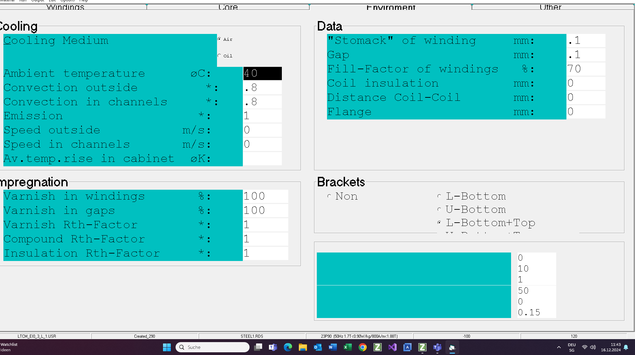The image size is (635, 355).
Task: Switch to the Enviroment tab
Action: point(391,7)
